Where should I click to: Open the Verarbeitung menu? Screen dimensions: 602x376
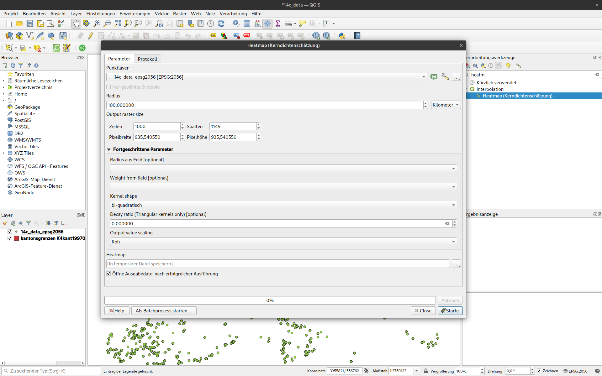pos(233,14)
